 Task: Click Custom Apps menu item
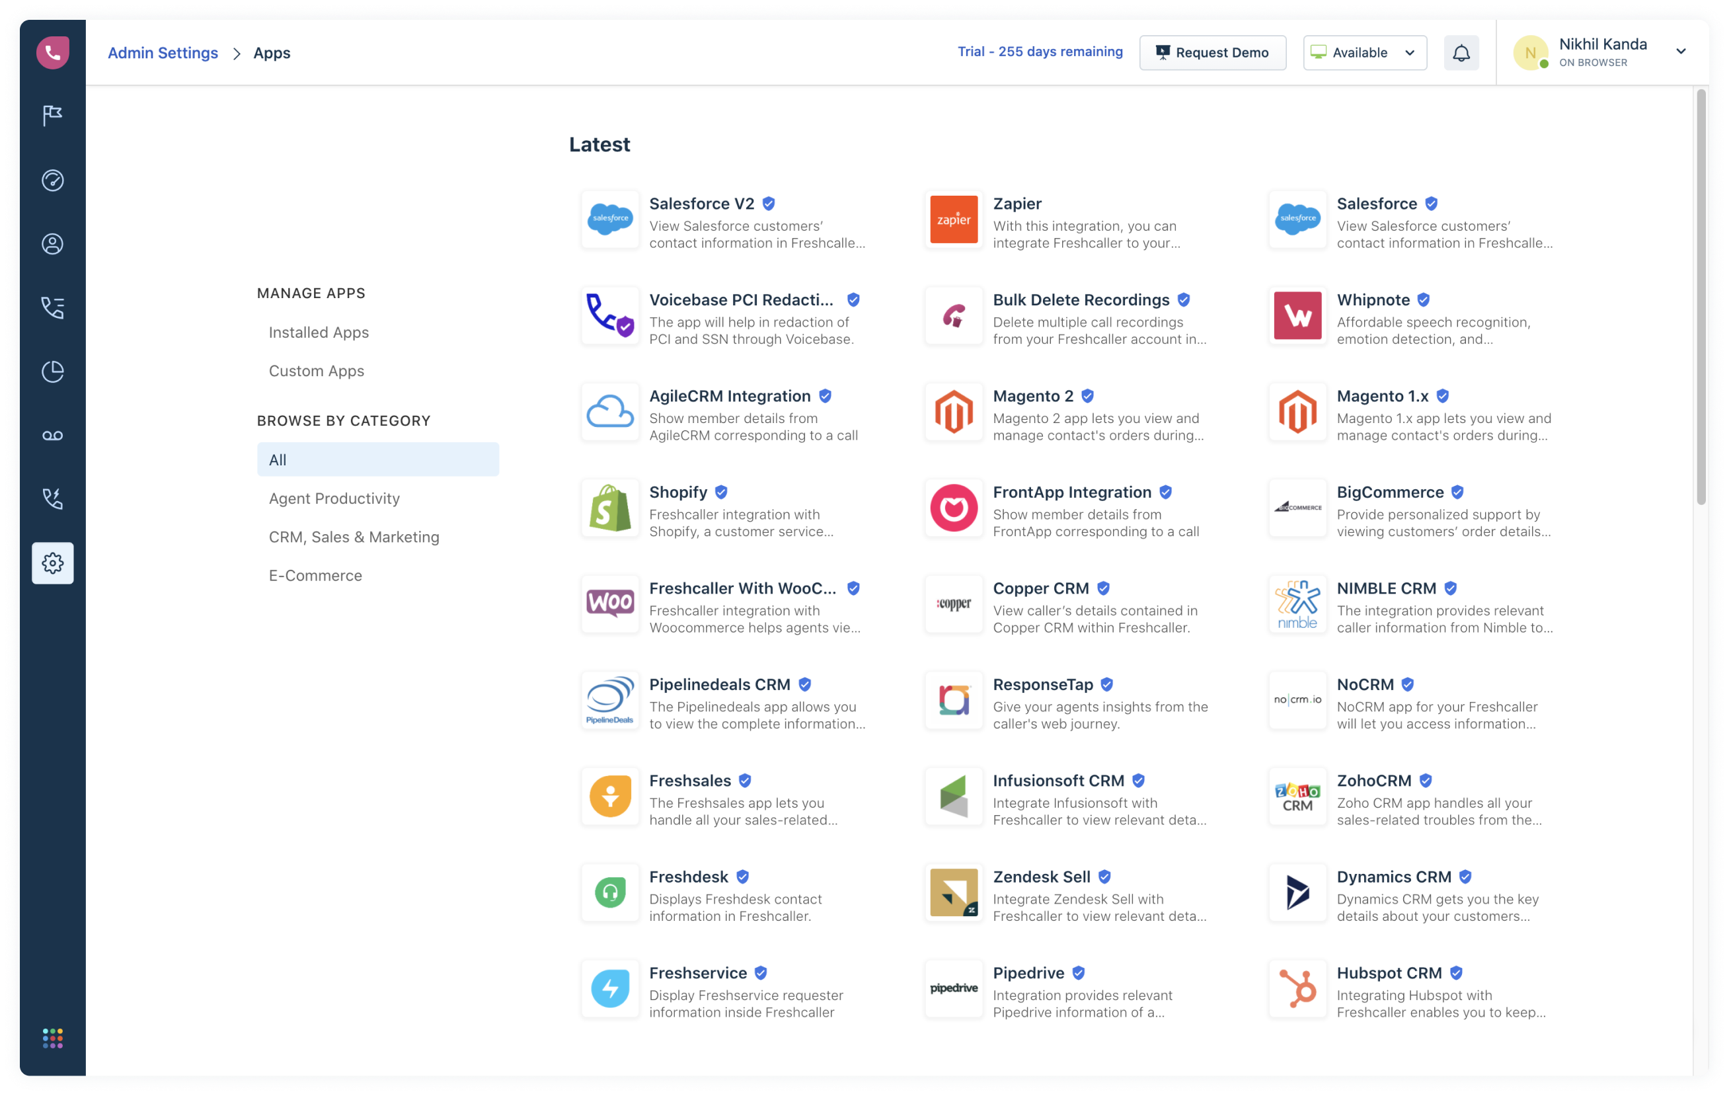tap(315, 369)
